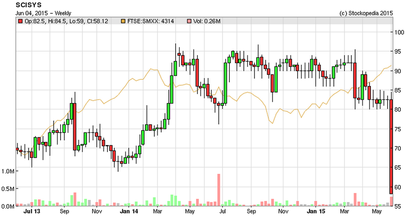408x222 pixels.
Task: Click the tallest pink volume bar near Jul 2014
Action: click(x=219, y=190)
